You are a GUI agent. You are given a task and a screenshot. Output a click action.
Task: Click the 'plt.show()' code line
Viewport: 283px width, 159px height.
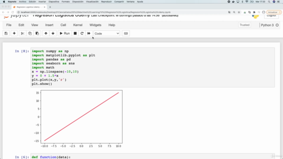pyautogui.click(x=42, y=84)
